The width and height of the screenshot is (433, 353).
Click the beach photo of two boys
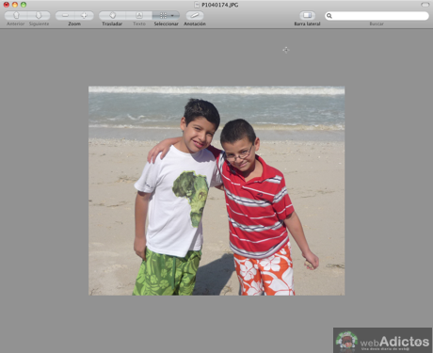[216, 191]
